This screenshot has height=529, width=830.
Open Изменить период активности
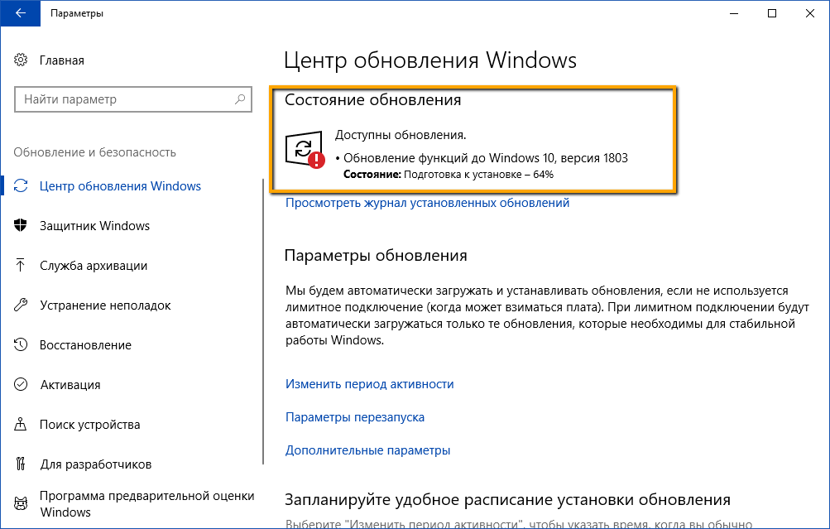pyautogui.click(x=369, y=384)
